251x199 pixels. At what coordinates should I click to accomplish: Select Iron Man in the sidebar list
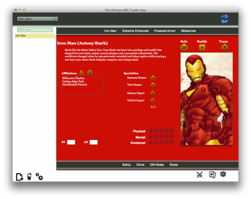pyautogui.click(x=35, y=36)
